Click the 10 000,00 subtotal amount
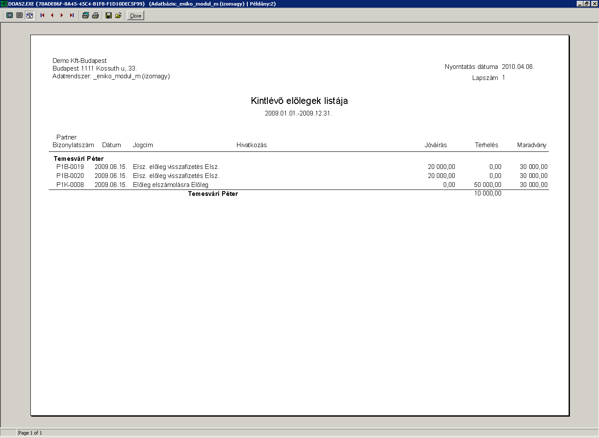Image resolution: width=599 pixels, height=438 pixels. (x=488, y=193)
